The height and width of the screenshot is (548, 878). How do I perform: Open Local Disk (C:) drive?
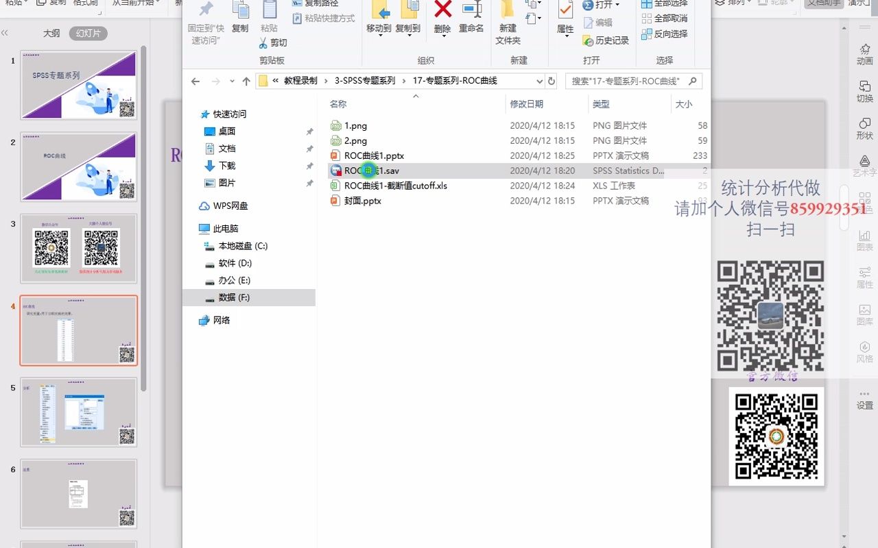coord(243,246)
